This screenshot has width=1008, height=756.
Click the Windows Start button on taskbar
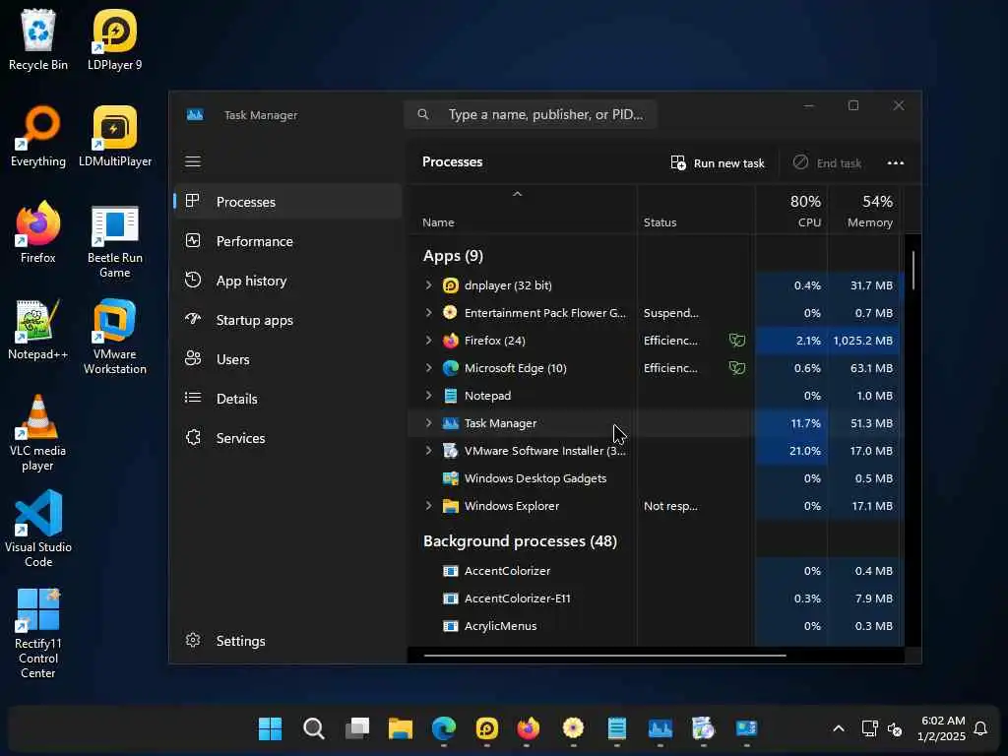[270, 729]
